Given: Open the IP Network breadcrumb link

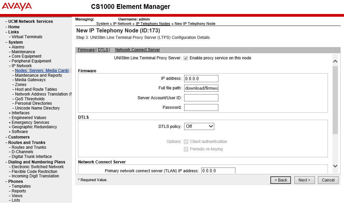Looking at the screenshot, I should click(x=122, y=24).
